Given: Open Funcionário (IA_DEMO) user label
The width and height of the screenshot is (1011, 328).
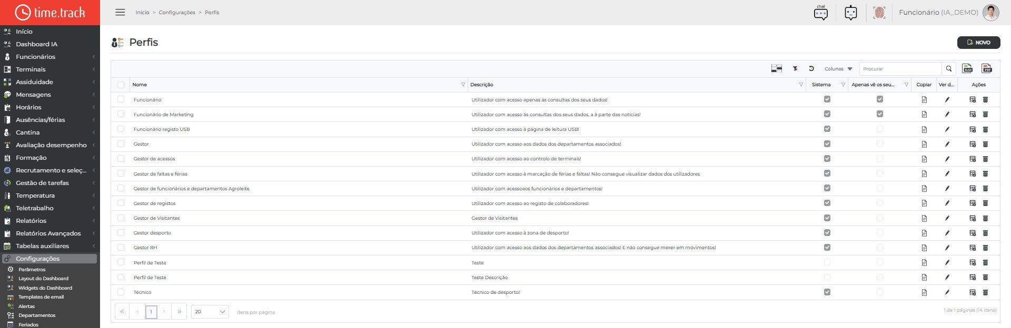Looking at the screenshot, I should pyautogui.click(x=938, y=13).
